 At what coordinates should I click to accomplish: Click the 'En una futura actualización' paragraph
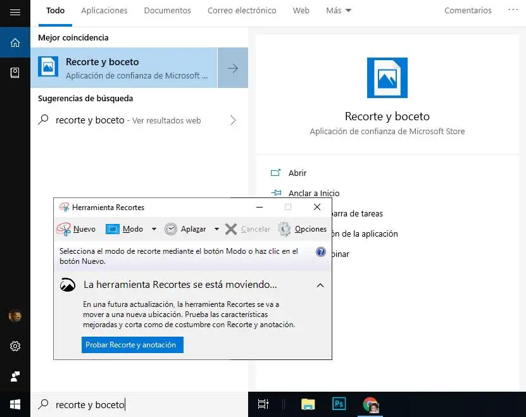189,314
